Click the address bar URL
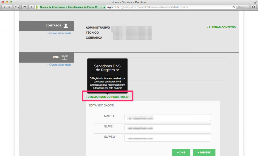Viewport: 258px width, 156px height. [x=147, y=7]
